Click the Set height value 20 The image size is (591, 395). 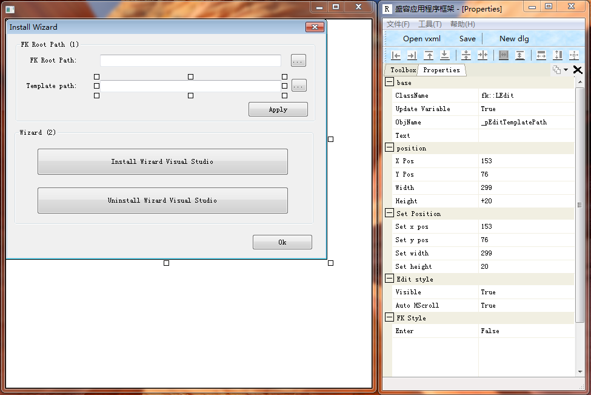pos(526,266)
